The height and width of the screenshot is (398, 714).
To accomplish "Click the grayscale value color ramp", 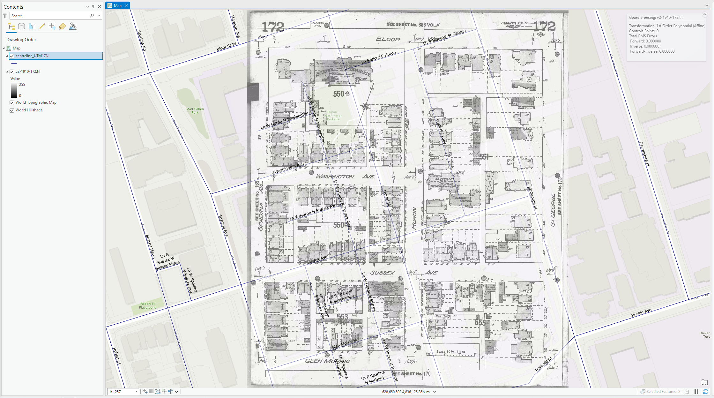I will click(x=14, y=90).
